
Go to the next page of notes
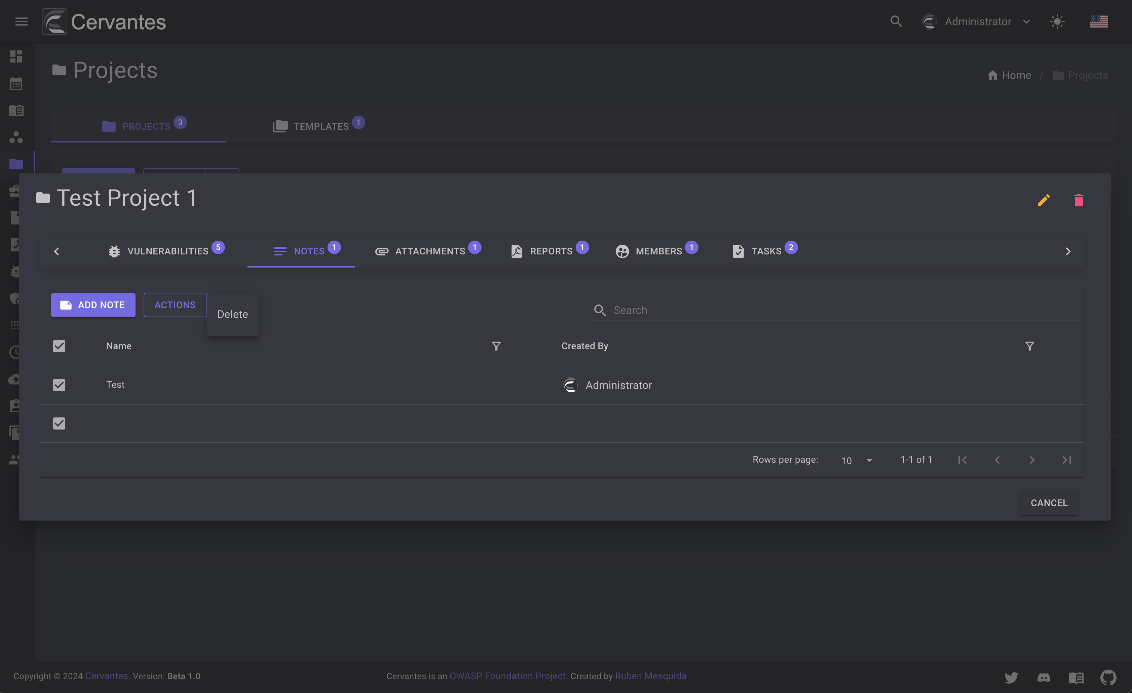[1032, 460]
